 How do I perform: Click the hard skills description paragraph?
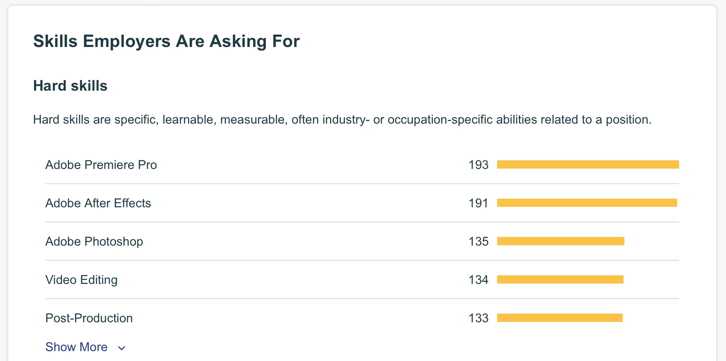pos(342,120)
